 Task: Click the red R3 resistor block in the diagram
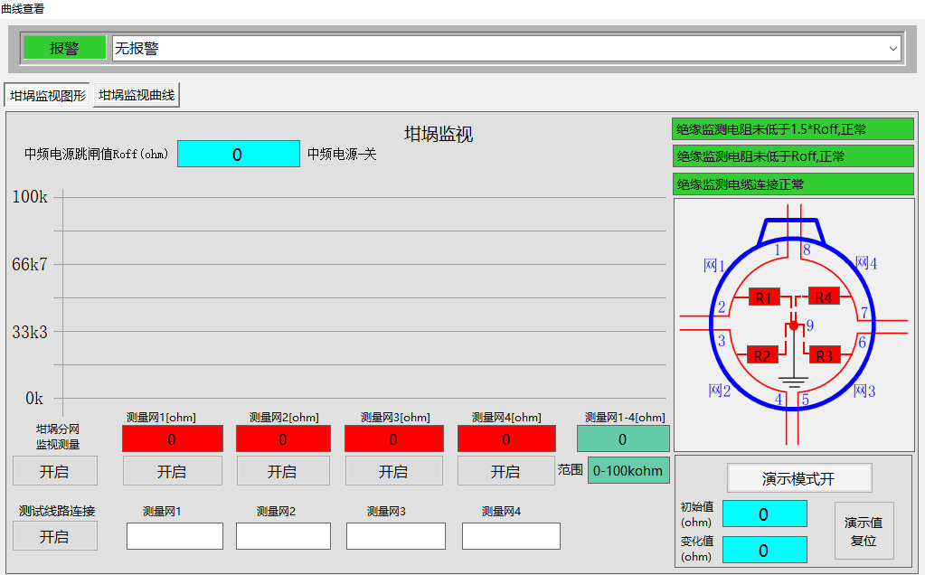(x=825, y=355)
